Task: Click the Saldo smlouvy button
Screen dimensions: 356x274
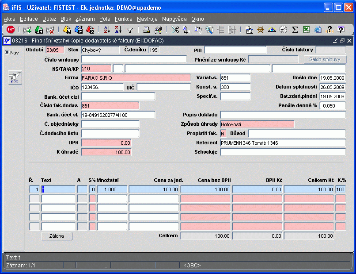Action: [325, 60]
